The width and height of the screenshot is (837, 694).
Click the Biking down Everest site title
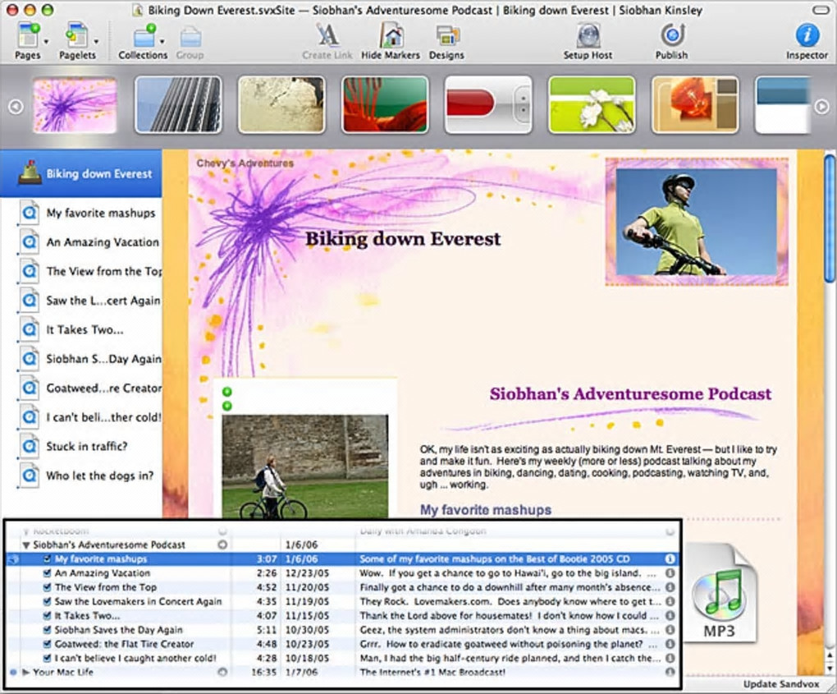(403, 239)
